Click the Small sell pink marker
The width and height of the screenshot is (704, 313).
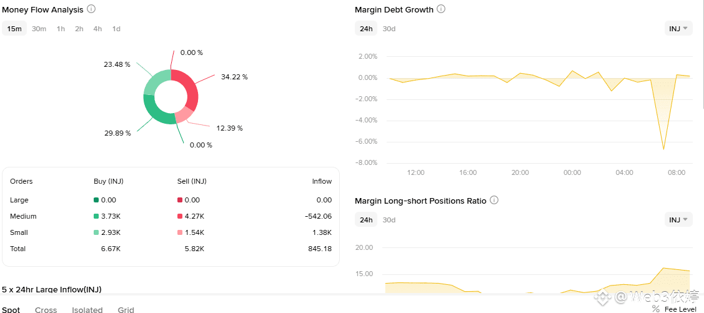point(180,232)
